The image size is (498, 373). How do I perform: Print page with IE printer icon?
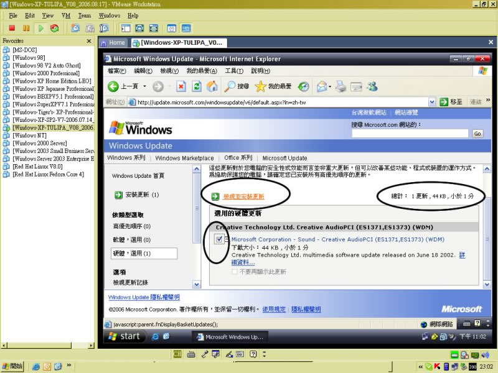pos(341,86)
